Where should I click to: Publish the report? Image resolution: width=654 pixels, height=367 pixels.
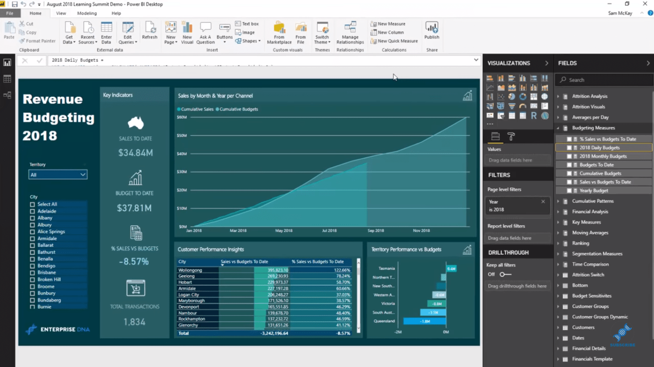point(432,31)
